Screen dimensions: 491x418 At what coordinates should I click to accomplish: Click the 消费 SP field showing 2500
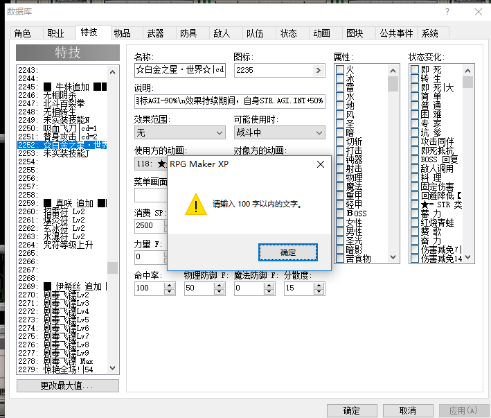150,226
